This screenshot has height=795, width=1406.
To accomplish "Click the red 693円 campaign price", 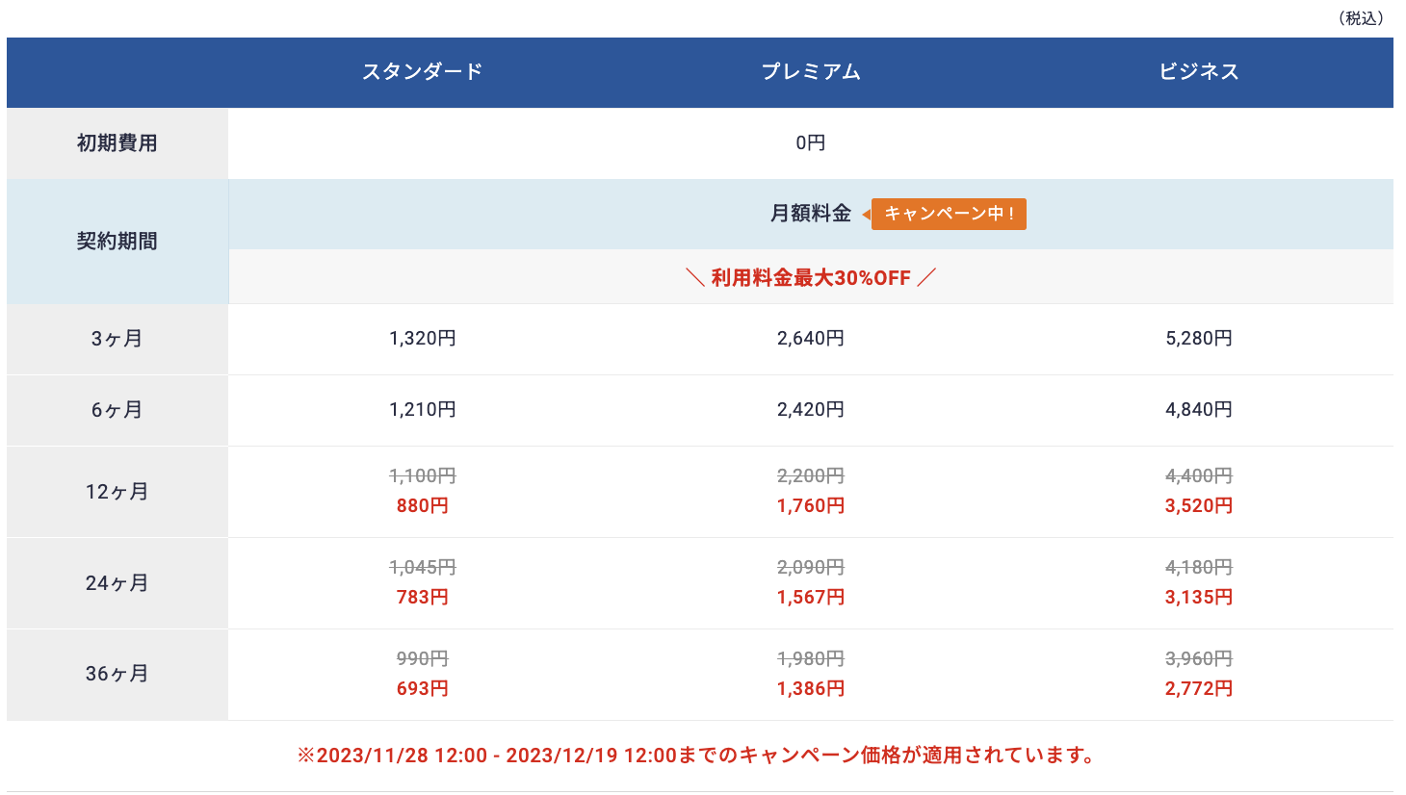I will pyautogui.click(x=423, y=689).
